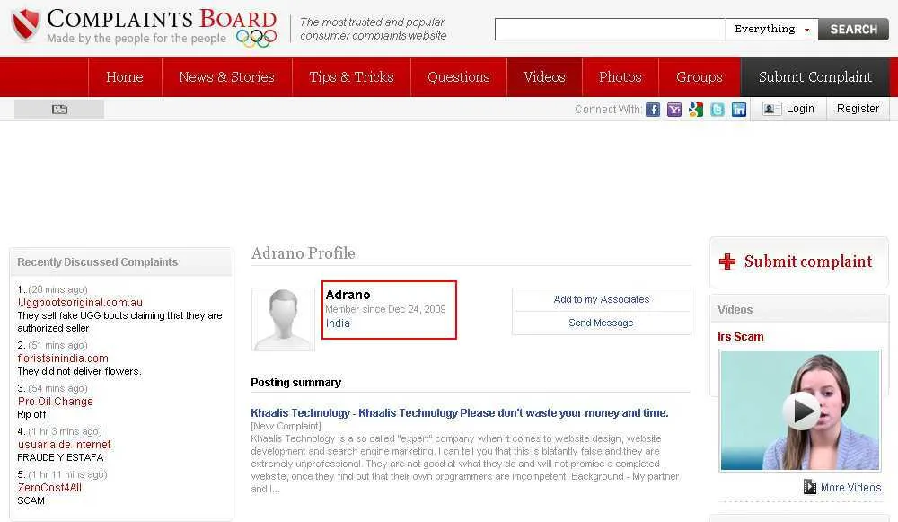
Task: Open the ZeroCost4All complaint link
Action: coord(49,488)
